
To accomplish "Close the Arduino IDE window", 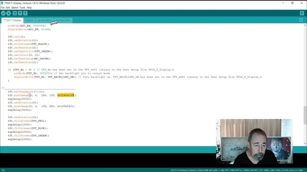I will (x=302, y=3).
